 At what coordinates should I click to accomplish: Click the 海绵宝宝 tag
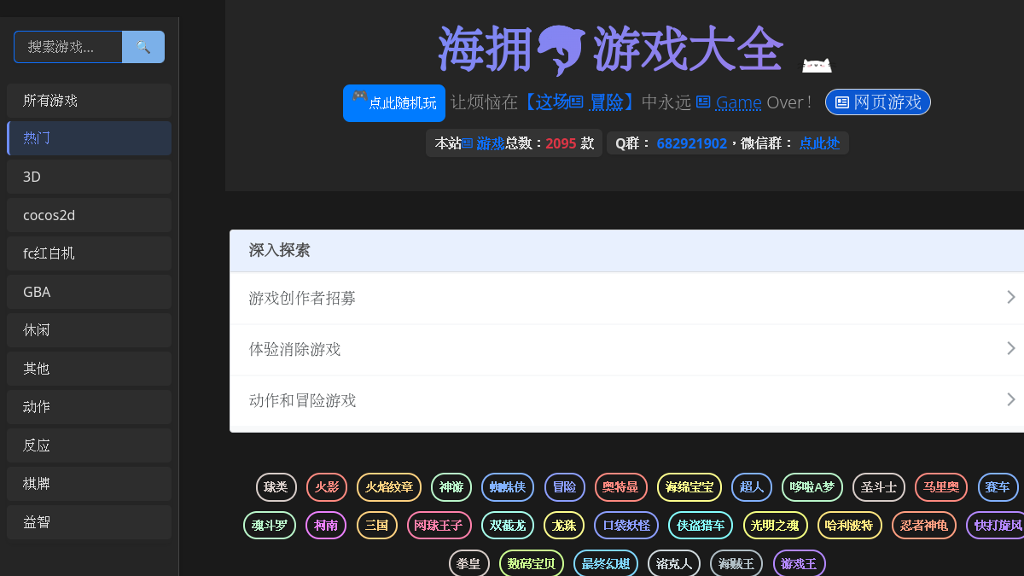[x=689, y=487]
